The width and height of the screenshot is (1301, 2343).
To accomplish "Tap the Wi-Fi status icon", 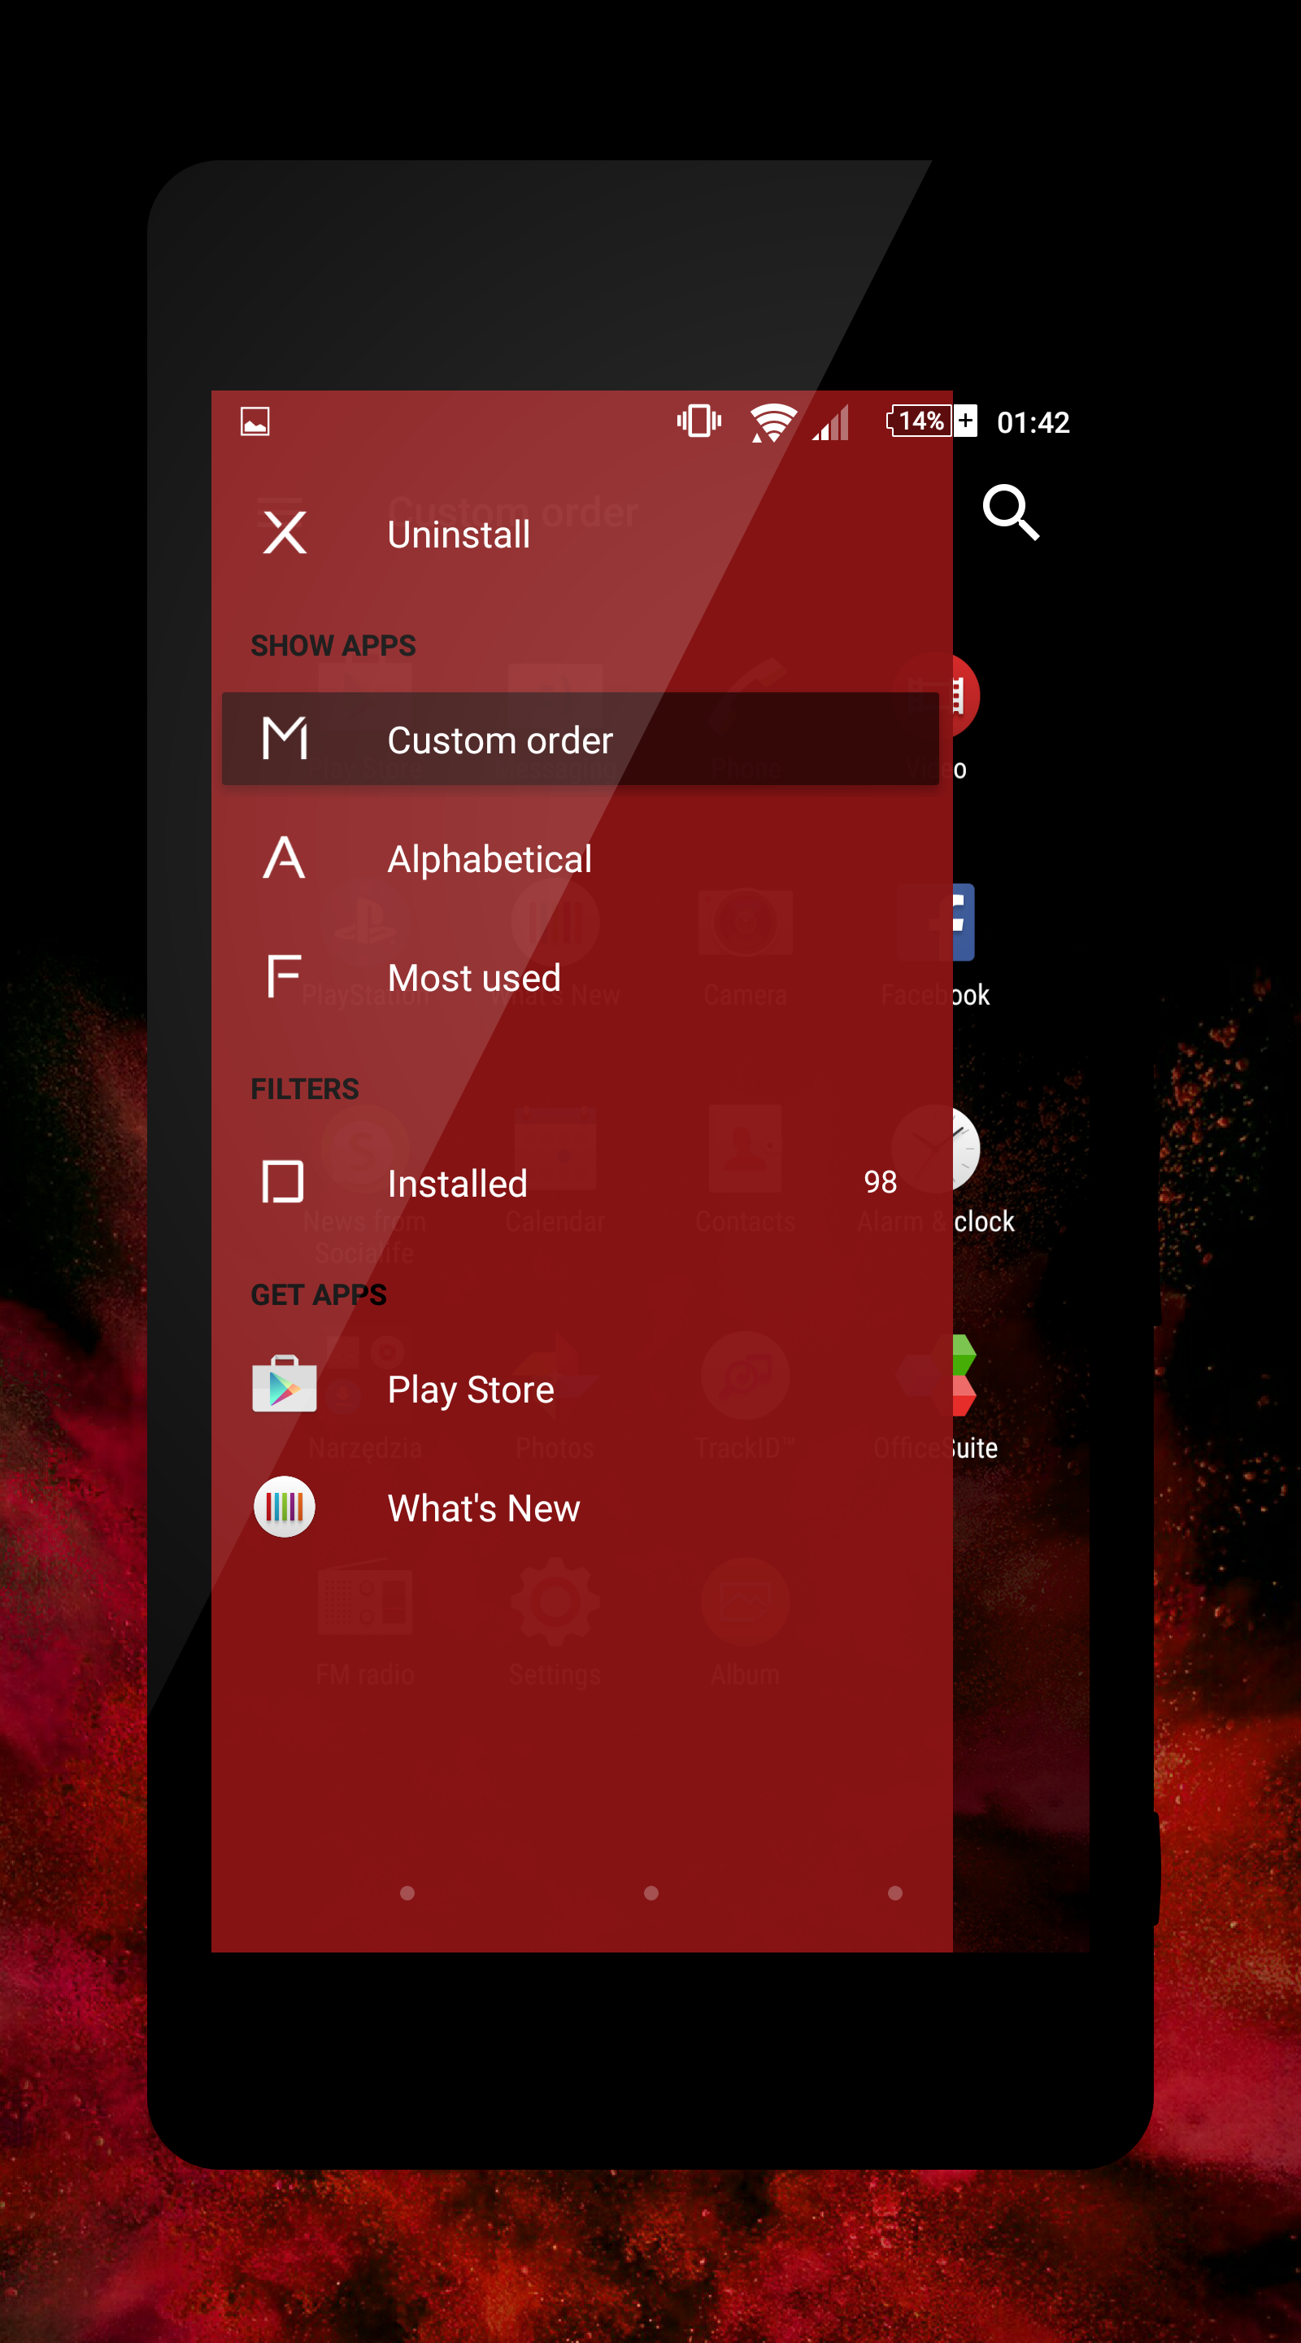I will click(x=772, y=422).
